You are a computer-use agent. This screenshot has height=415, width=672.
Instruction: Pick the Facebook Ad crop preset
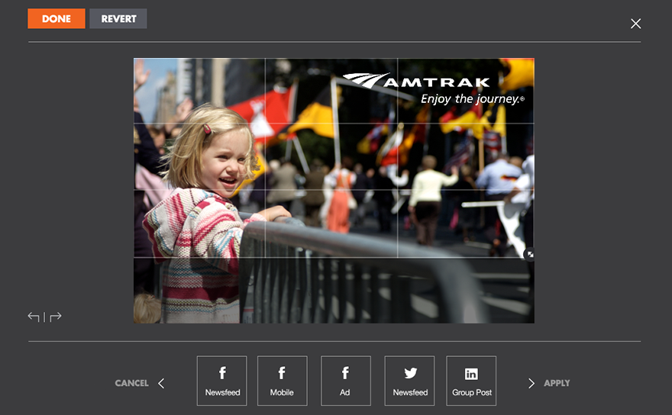(x=345, y=381)
